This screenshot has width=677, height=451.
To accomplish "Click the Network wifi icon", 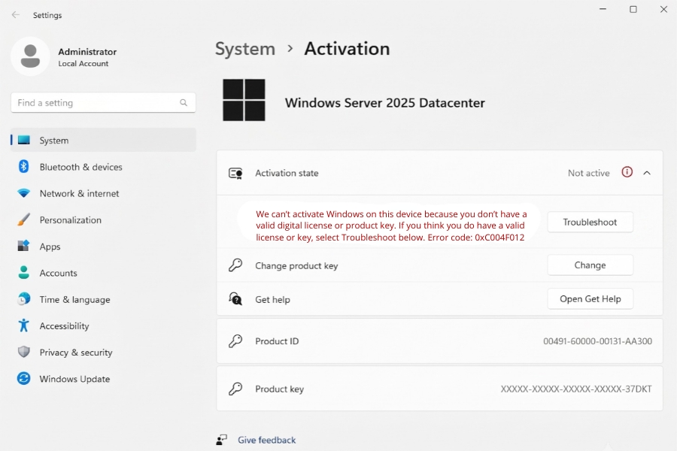I will point(24,193).
